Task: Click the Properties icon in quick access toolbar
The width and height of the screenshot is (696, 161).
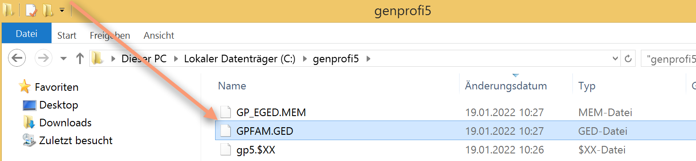Action: (x=31, y=10)
